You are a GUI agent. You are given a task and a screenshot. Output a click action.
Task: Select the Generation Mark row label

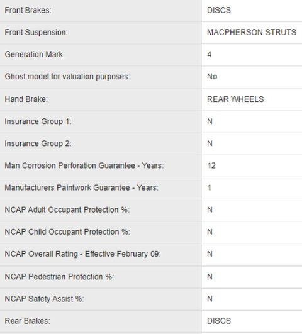click(x=35, y=54)
